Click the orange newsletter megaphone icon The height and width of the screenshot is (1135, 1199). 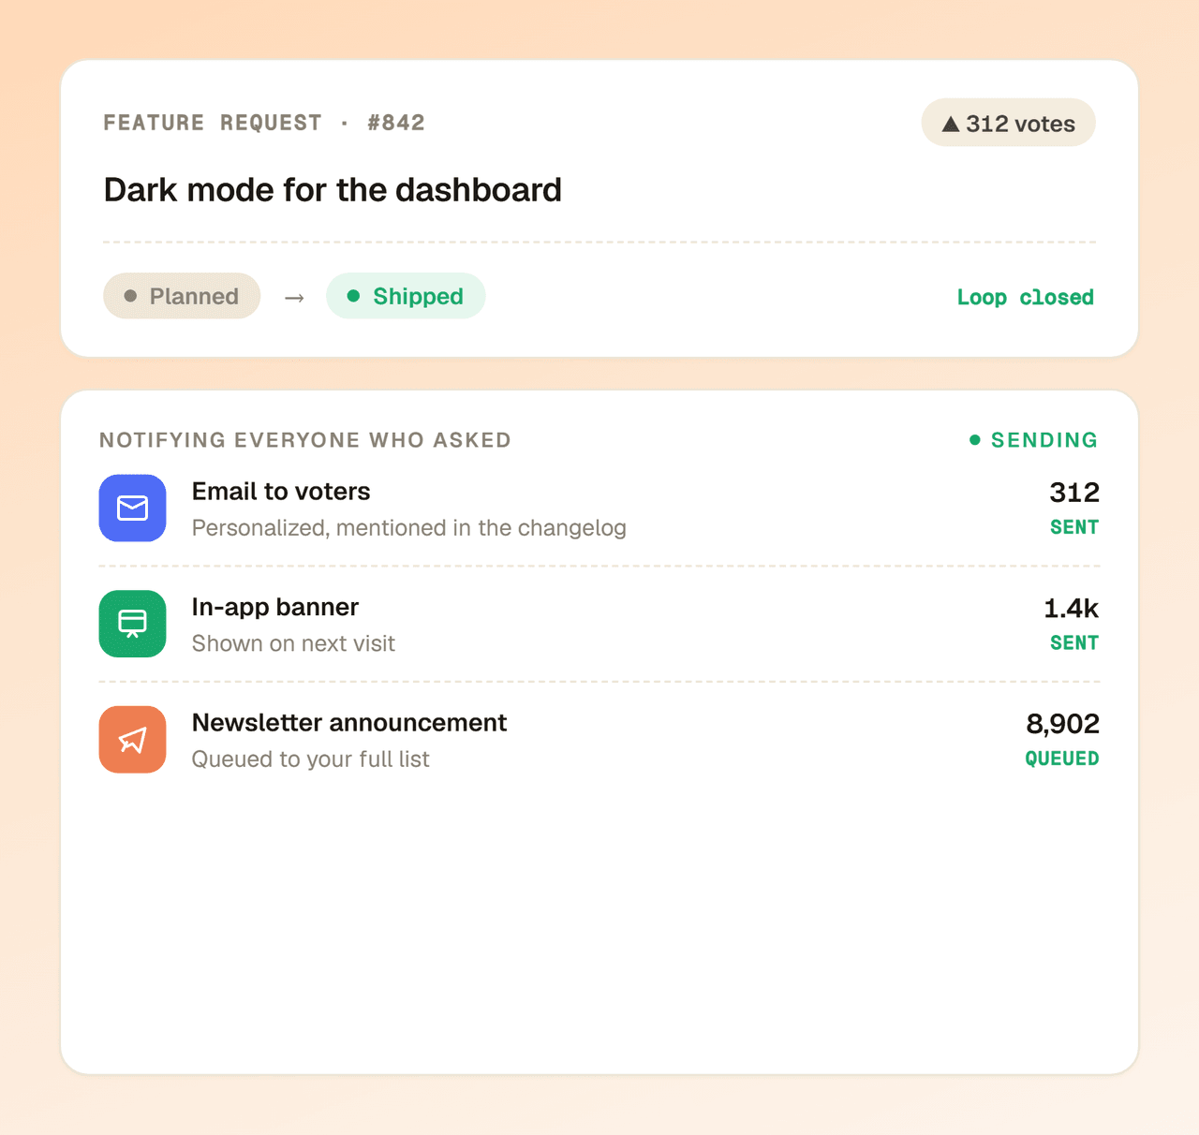[x=132, y=740]
